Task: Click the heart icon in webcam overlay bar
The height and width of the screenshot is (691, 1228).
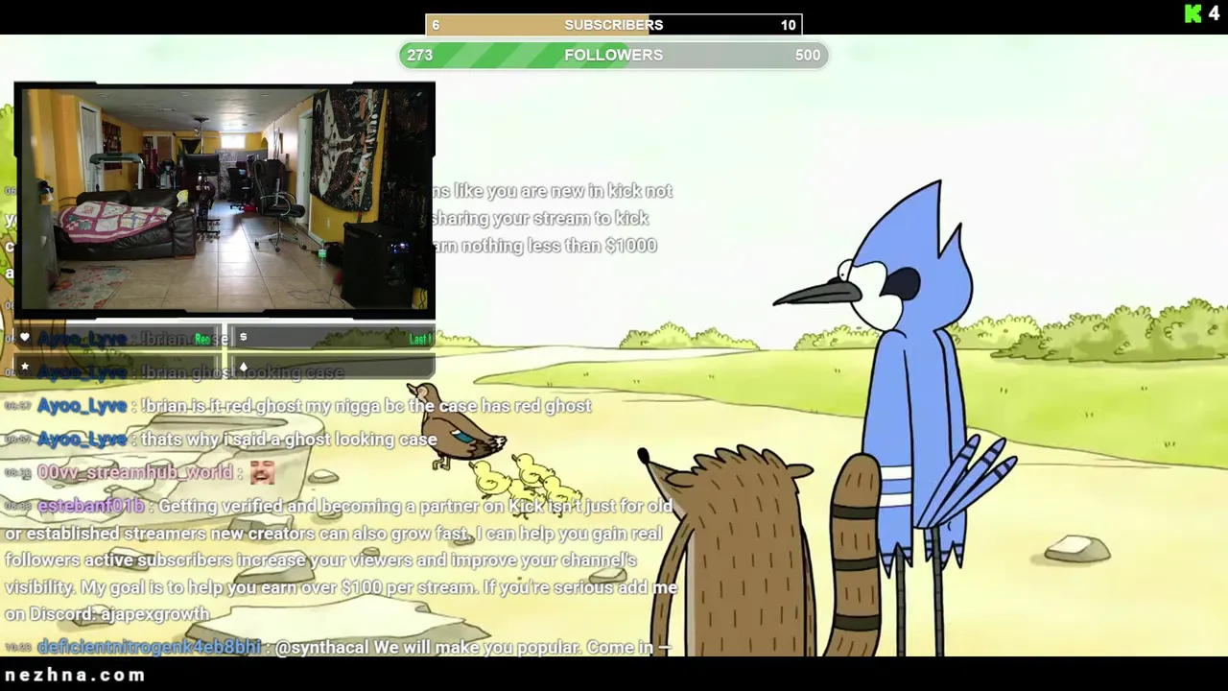Action: (x=25, y=338)
